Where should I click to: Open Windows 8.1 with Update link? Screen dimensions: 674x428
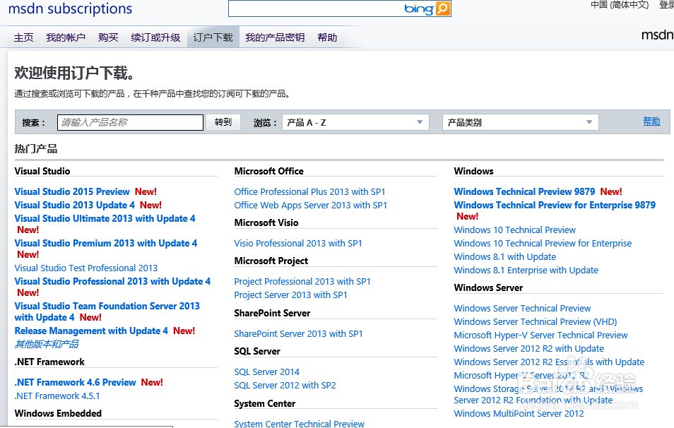[x=504, y=256]
